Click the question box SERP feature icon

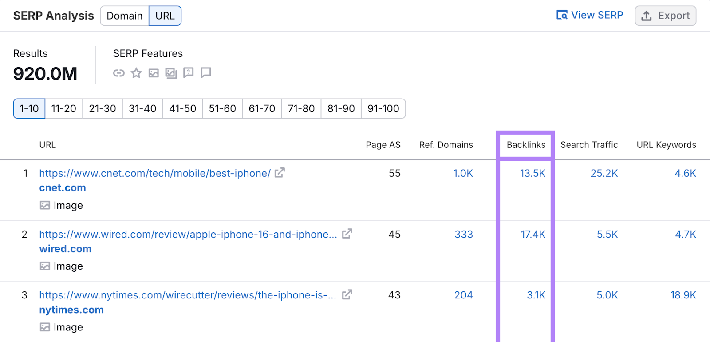click(x=189, y=72)
